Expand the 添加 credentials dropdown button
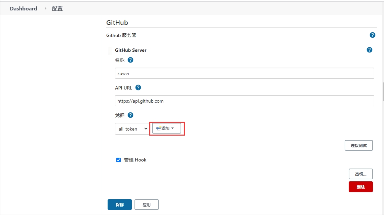 [x=166, y=128]
